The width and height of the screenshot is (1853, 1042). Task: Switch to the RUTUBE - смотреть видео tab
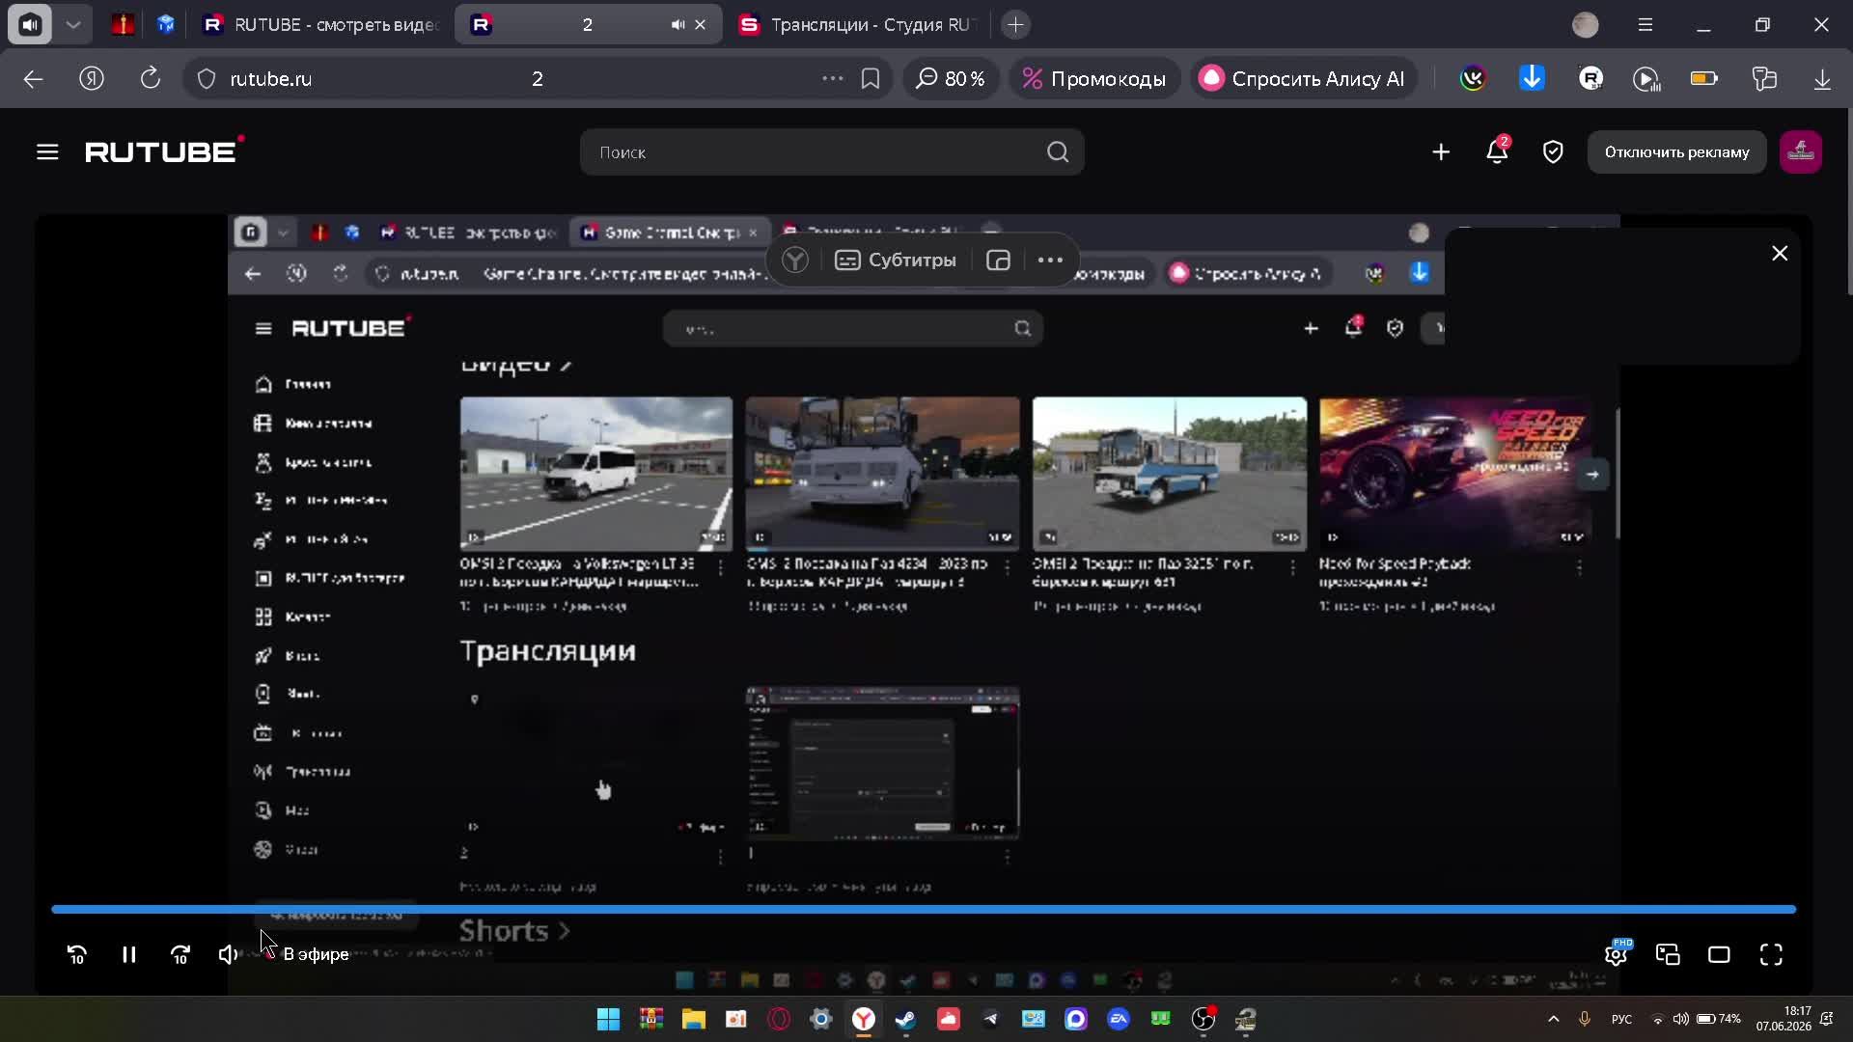point(322,25)
